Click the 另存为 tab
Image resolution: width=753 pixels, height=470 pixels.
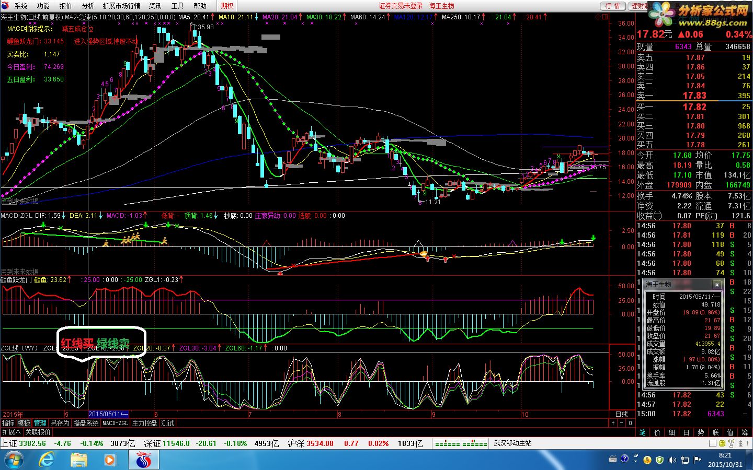pyautogui.click(x=60, y=423)
